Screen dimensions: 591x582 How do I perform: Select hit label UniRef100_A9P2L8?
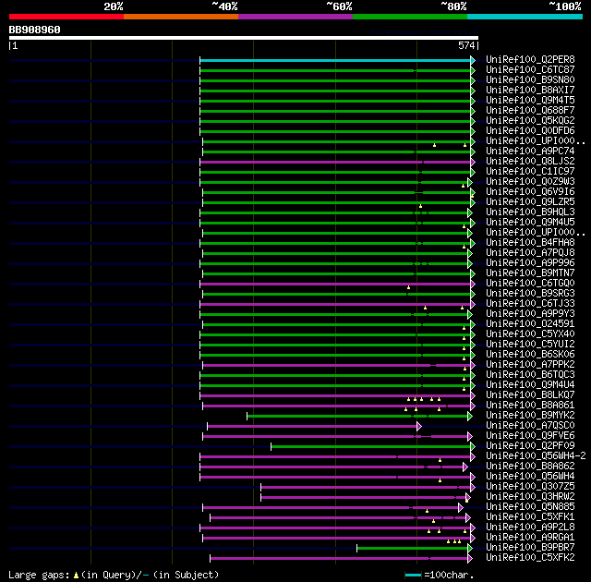tap(530, 527)
